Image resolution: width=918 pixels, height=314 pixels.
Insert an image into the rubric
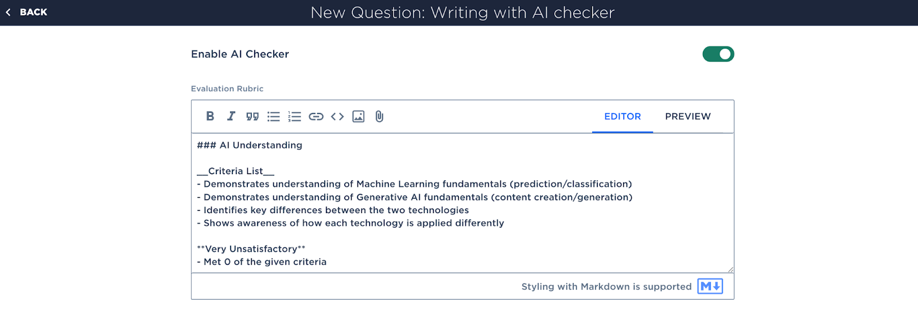pos(359,116)
